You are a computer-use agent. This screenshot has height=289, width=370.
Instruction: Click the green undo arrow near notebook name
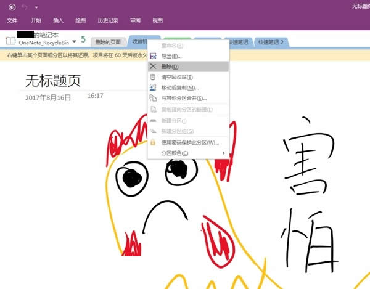click(83, 39)
